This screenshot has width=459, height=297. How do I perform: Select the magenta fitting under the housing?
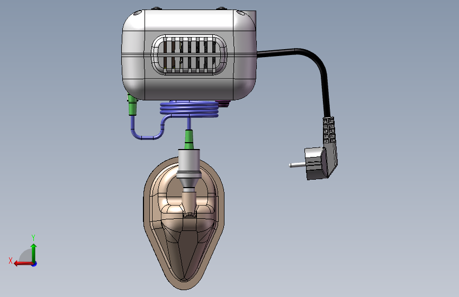coord(223,103)
